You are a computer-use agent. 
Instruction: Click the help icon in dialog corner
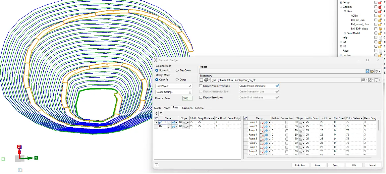click(x=156, y=165)
